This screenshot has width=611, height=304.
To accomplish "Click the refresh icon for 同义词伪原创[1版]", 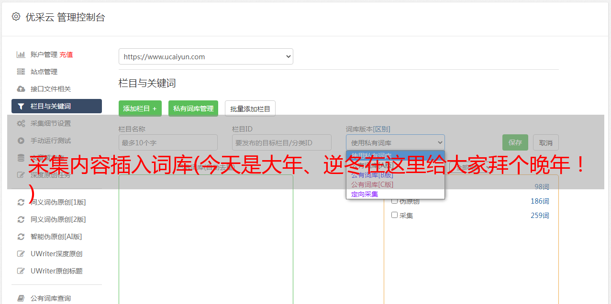I will pos(21,202).
